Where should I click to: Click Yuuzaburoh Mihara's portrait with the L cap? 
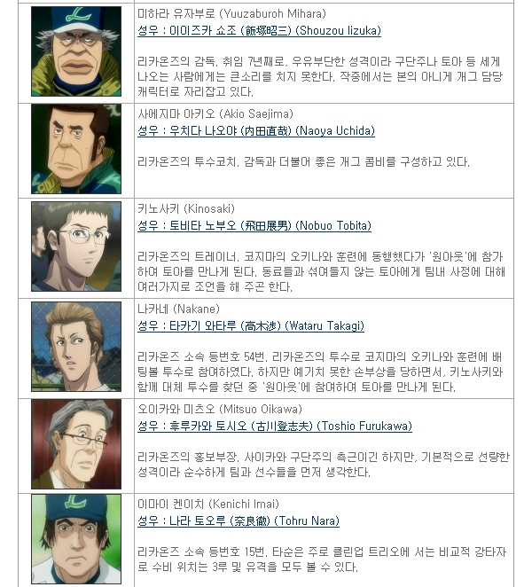pyautogui.click(x=76, y=51)
